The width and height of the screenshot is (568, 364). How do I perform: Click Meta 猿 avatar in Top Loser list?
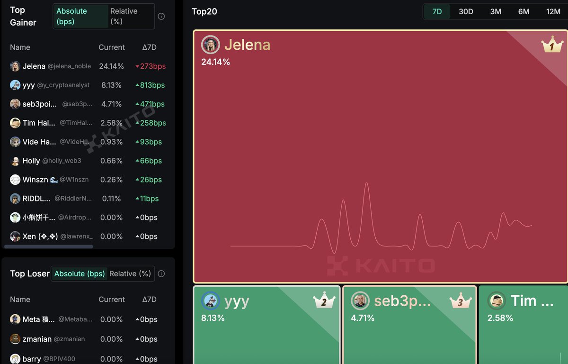[15, 319]
